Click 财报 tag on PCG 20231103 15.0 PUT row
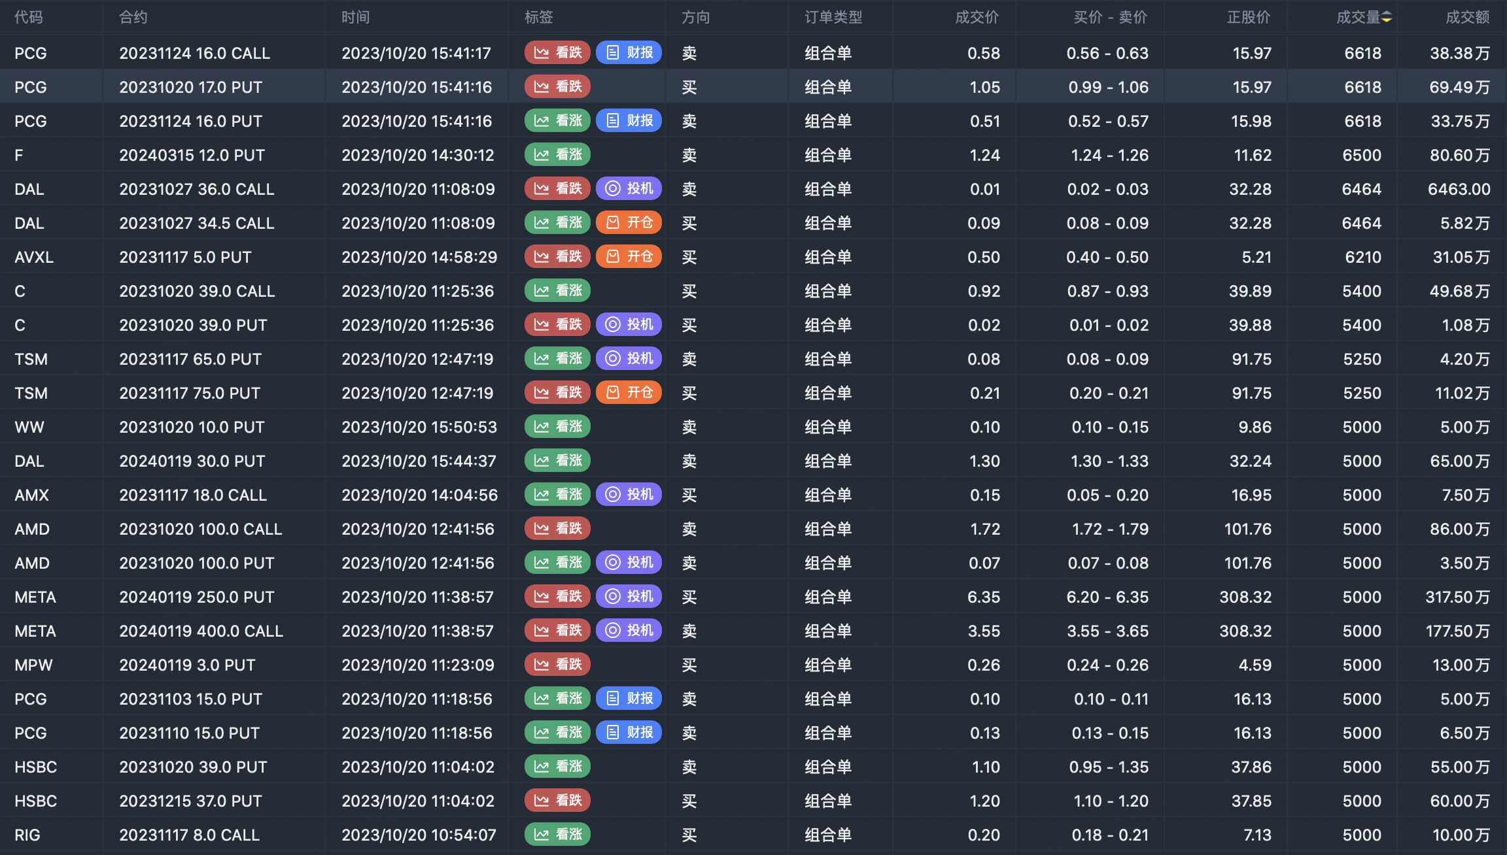Viewport: 1507px width, 855px height. tap(629, 699)
